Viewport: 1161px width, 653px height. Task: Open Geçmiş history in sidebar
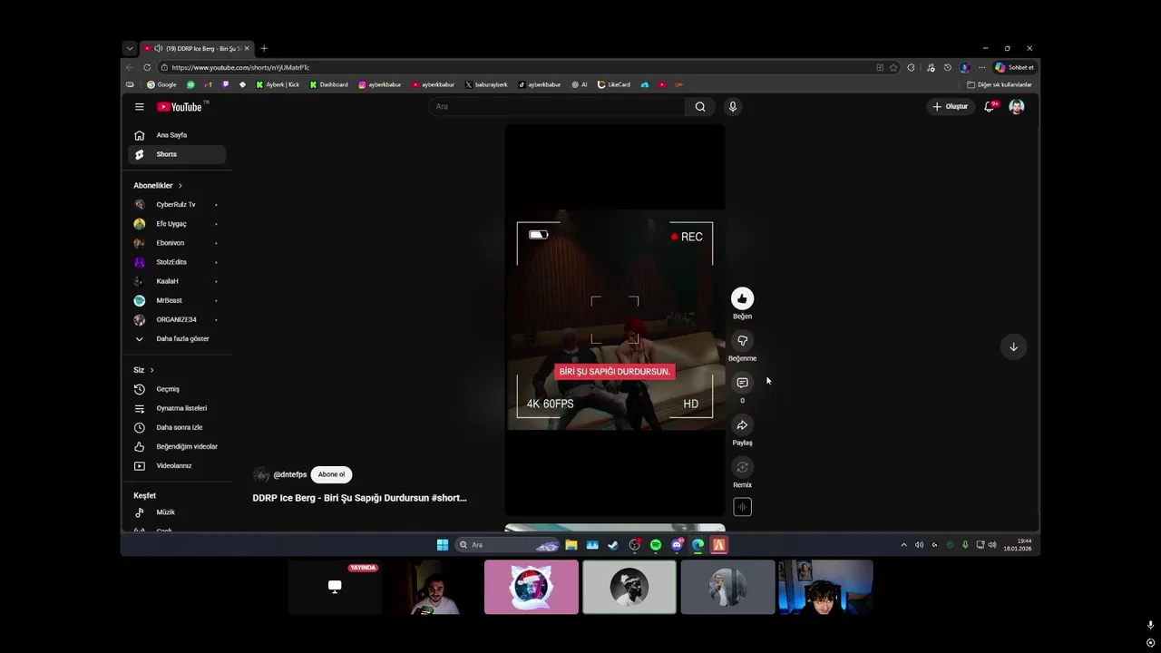click(x=177, y=389)
